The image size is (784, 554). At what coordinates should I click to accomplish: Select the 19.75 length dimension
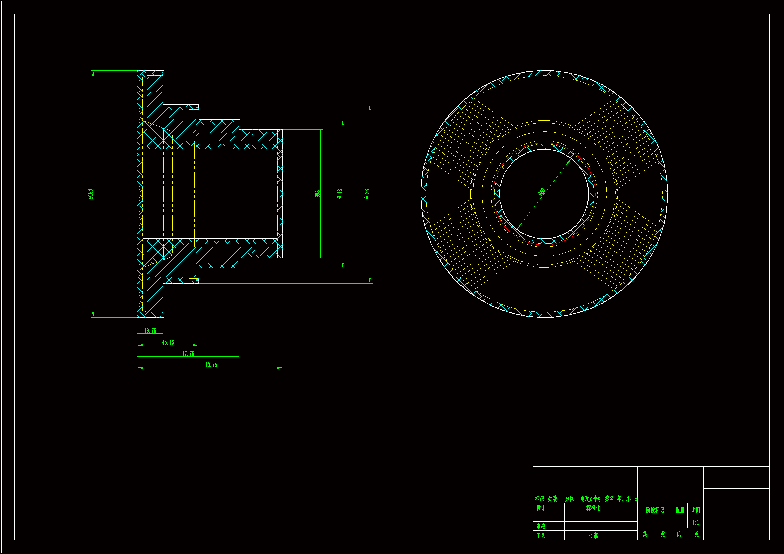coord(150,330)
